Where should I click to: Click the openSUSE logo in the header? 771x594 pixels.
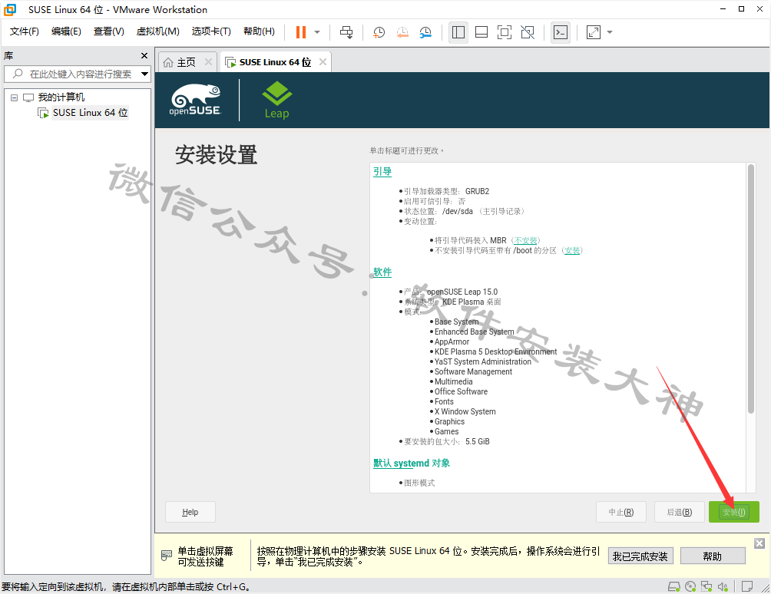coord(195,100)
